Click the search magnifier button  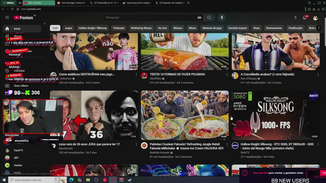click(x=209, y=18)
